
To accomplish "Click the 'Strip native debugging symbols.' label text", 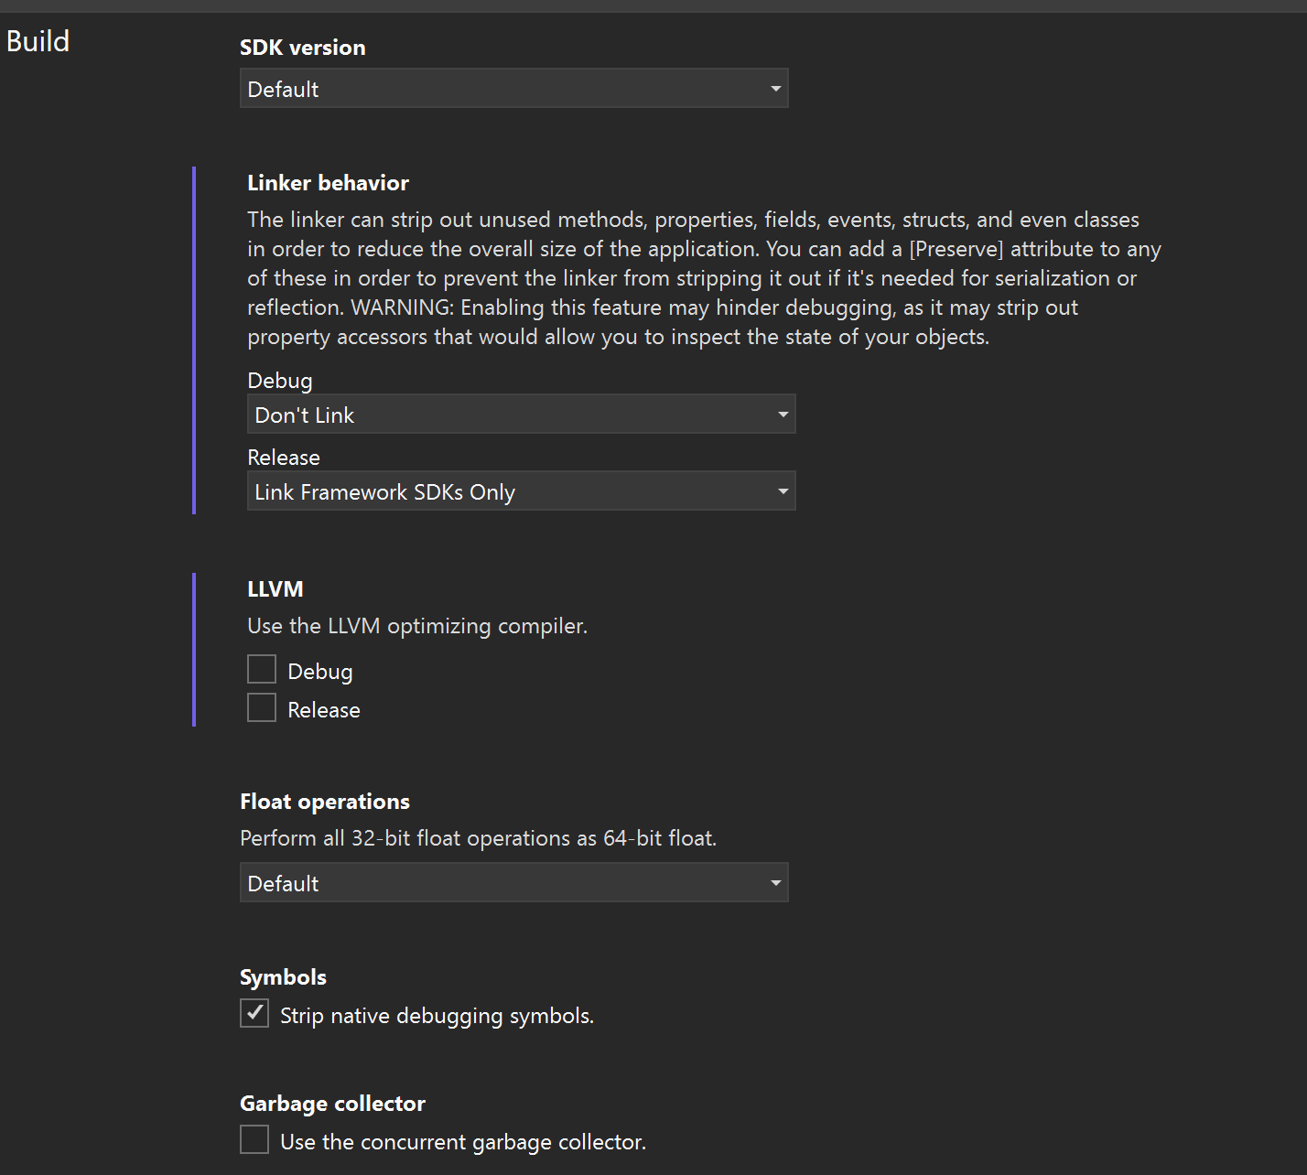I will point(437,1016).
